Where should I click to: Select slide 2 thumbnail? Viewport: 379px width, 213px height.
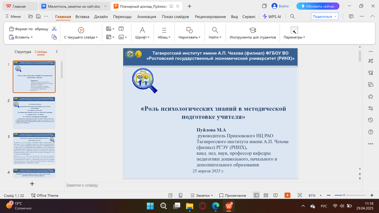point(34,112)
